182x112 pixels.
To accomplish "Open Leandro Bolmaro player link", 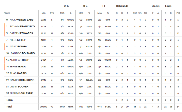I will pos(22,53).
